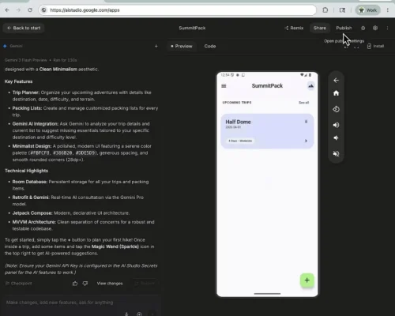Click the Restore button
Screen dimensions: 395x316
145,284
